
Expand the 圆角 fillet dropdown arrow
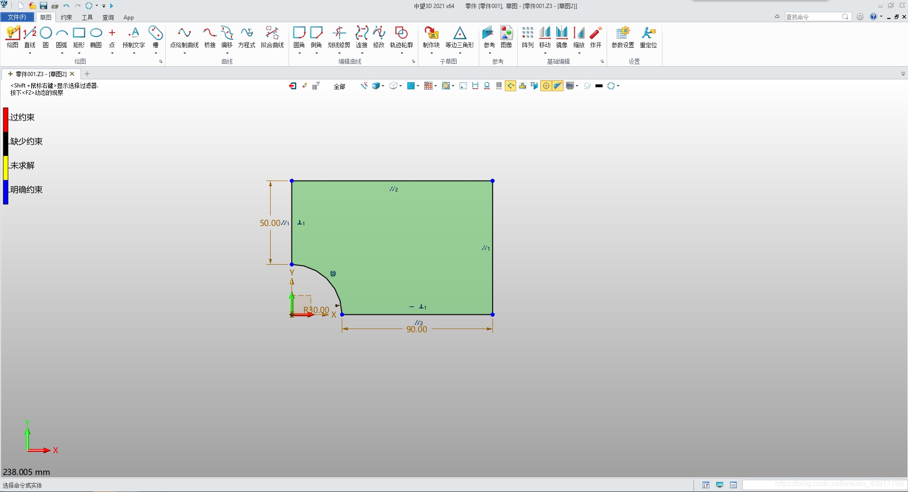point(300,53)
